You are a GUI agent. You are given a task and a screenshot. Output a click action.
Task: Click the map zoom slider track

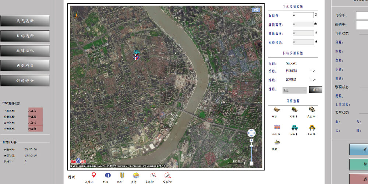click(x=251, y=153)
